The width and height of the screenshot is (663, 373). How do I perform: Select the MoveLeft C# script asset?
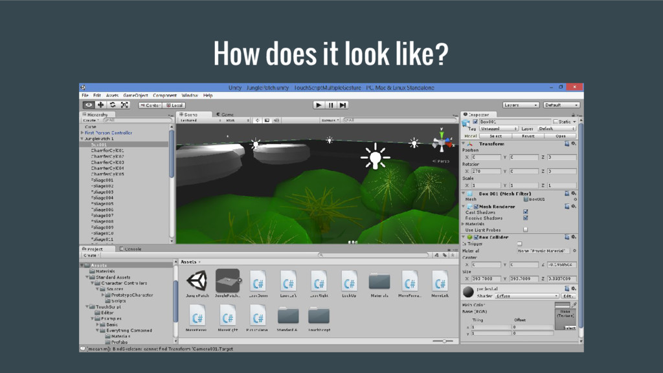440,282
